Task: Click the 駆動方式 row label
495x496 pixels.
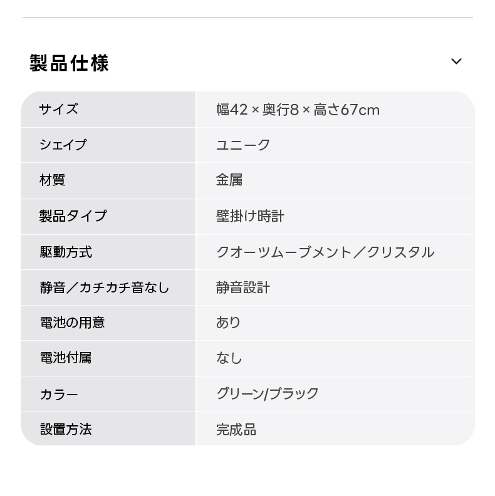Action: click(66, 252)
